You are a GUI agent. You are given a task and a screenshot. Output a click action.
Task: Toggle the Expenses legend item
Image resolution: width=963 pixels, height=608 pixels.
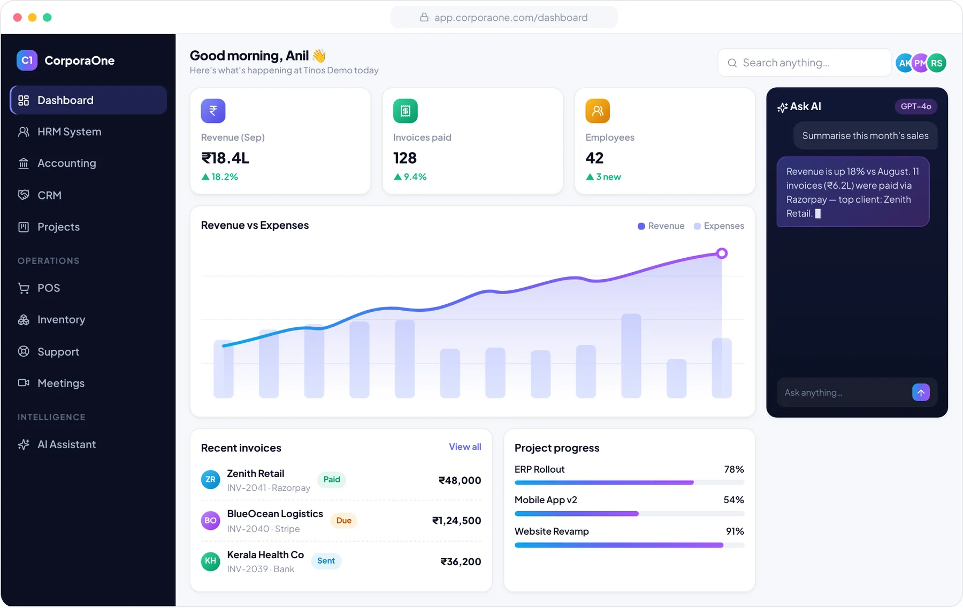click(x=719, y=226)
